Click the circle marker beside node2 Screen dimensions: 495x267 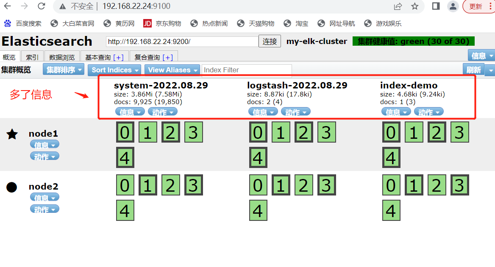click(x=11, y=187)
